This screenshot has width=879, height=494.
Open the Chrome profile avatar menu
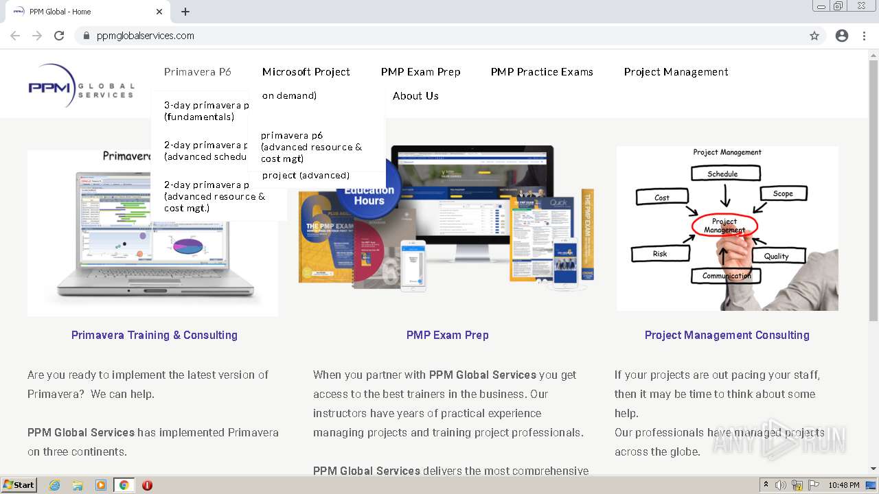[842, 36]
